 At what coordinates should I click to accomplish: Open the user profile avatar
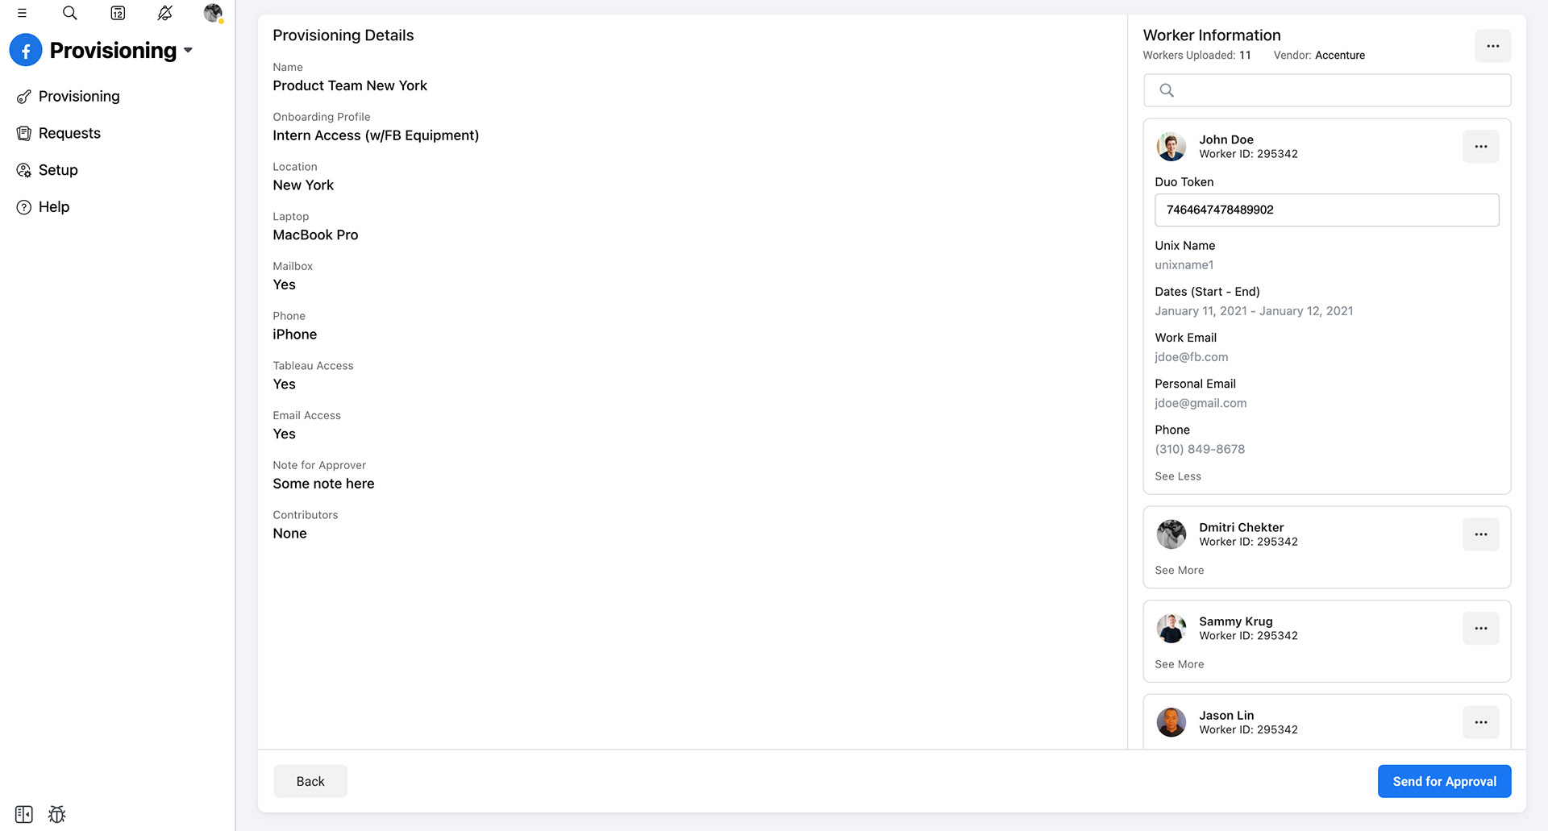(213, 13)
